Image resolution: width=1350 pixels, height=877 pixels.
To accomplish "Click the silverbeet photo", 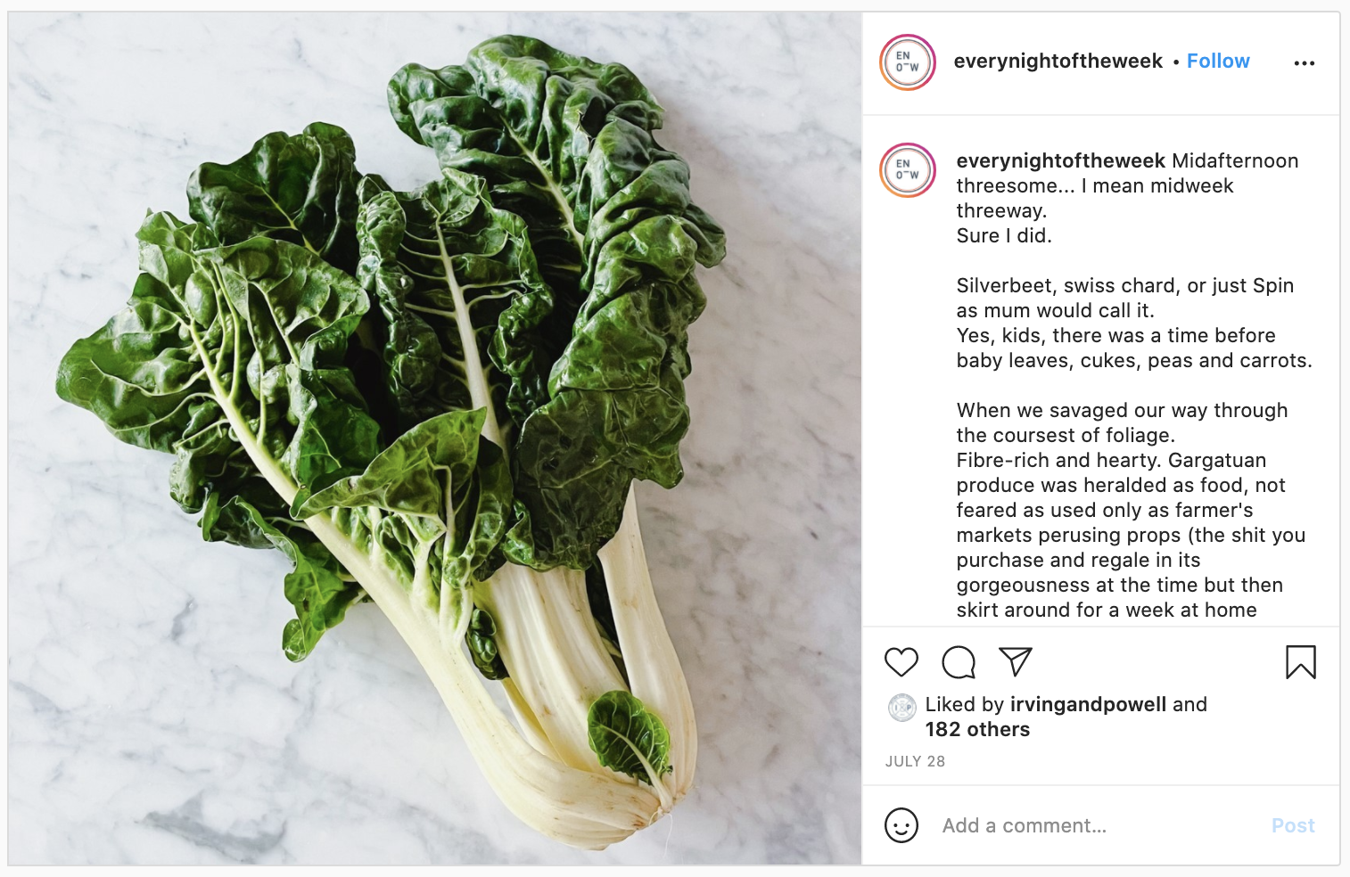I will (x=435, y=438).
